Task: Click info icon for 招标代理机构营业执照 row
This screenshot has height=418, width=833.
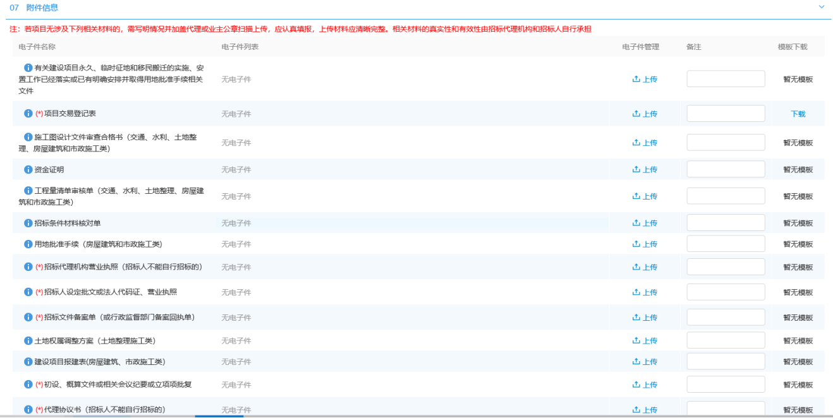Action: click(x=28, y=267)
